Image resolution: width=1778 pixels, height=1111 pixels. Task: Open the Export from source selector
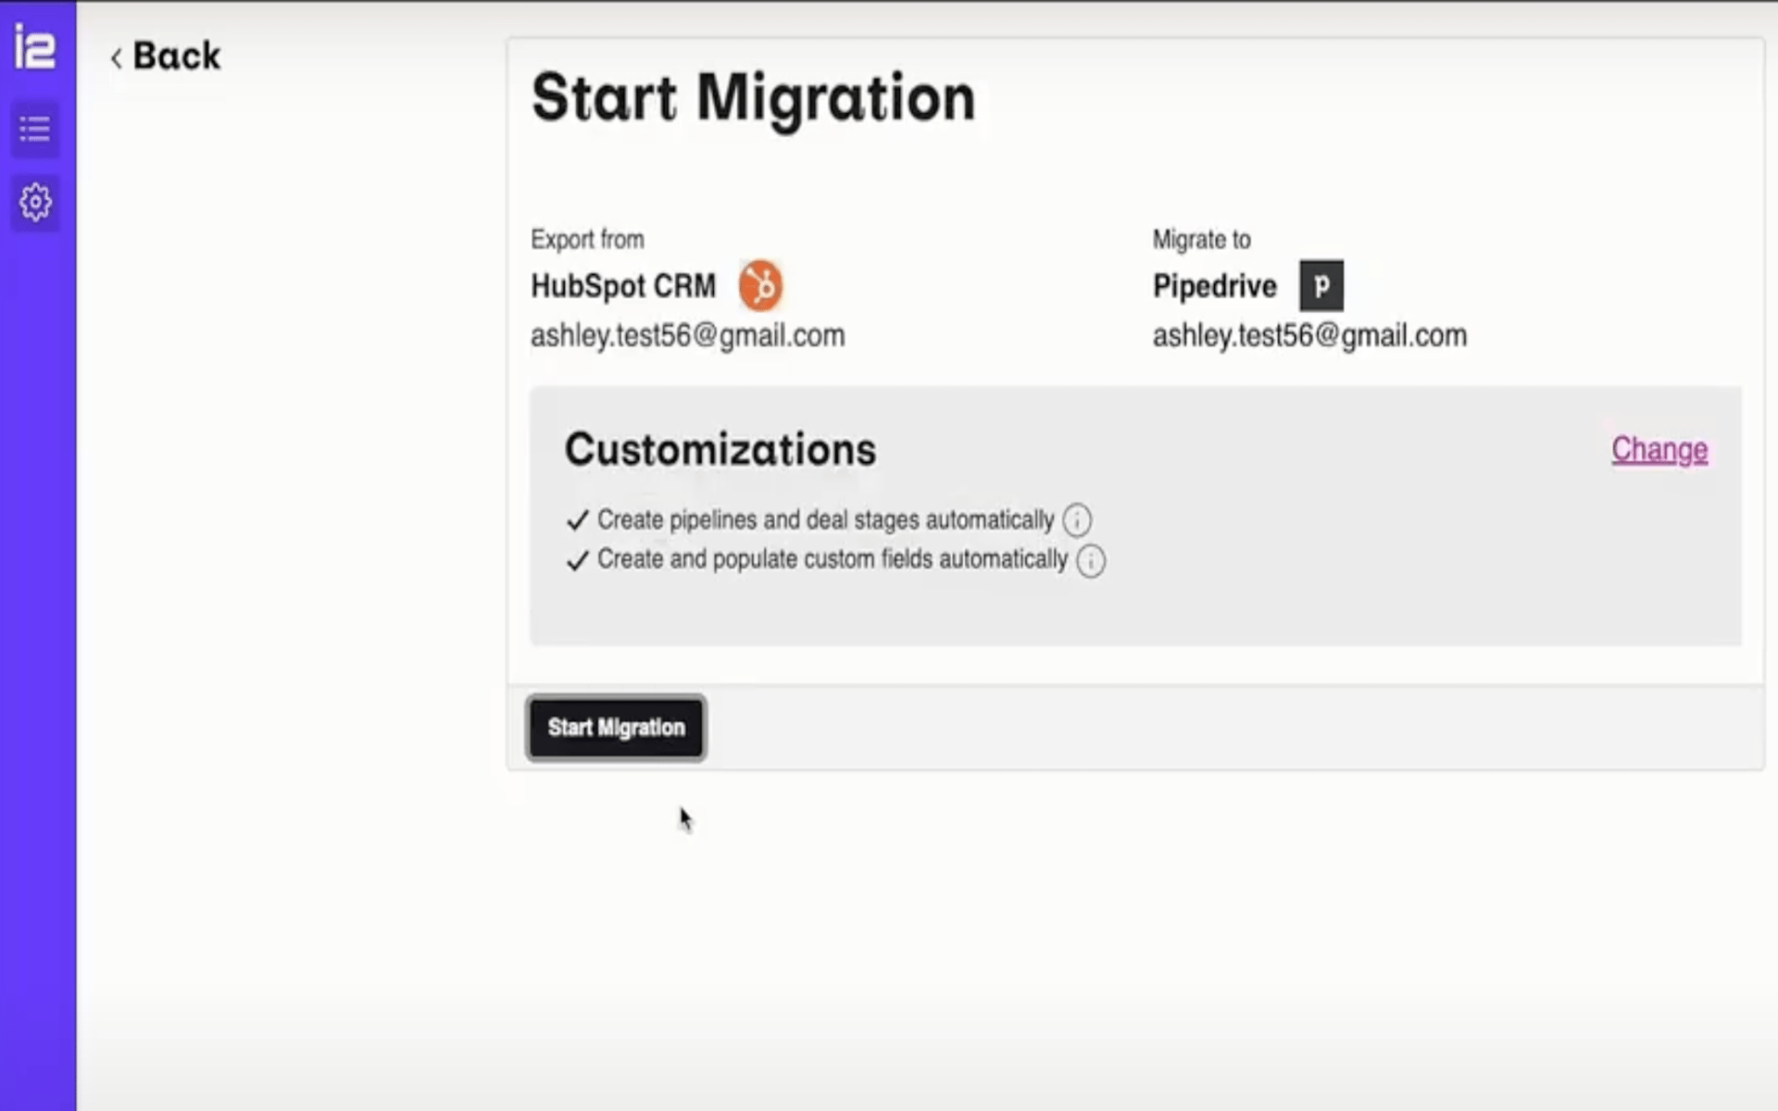(x=623, y=285)
